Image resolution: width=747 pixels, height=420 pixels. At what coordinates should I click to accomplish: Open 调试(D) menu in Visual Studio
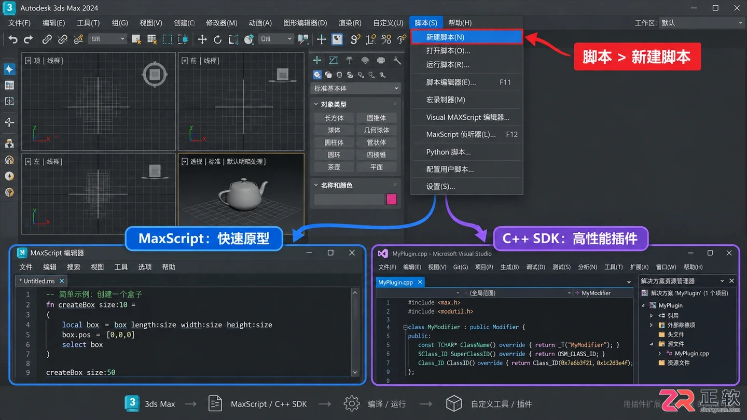pos(536,267)
